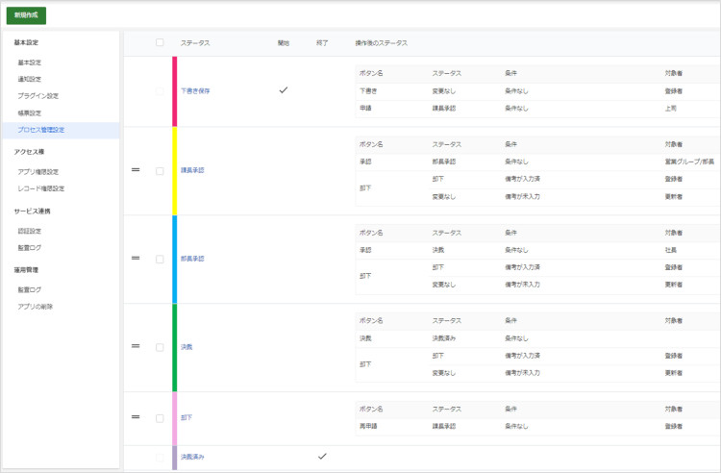Open the 決裁済み status link
721x473 pixels.
coord(192,457)
